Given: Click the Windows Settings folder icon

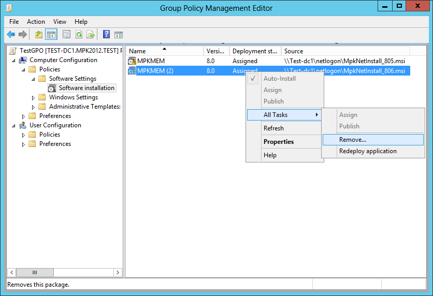Looking at the screenshot, I should (x=42, y=97).
